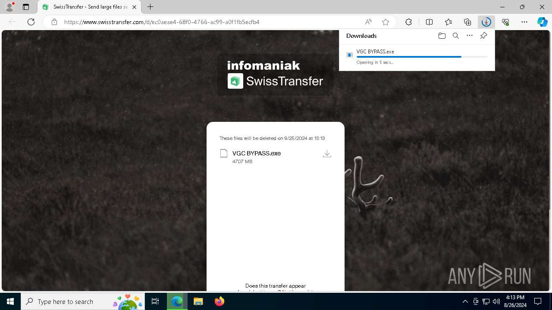Click VGC BYPASS.exe in Downloads panel

point(375,51)
